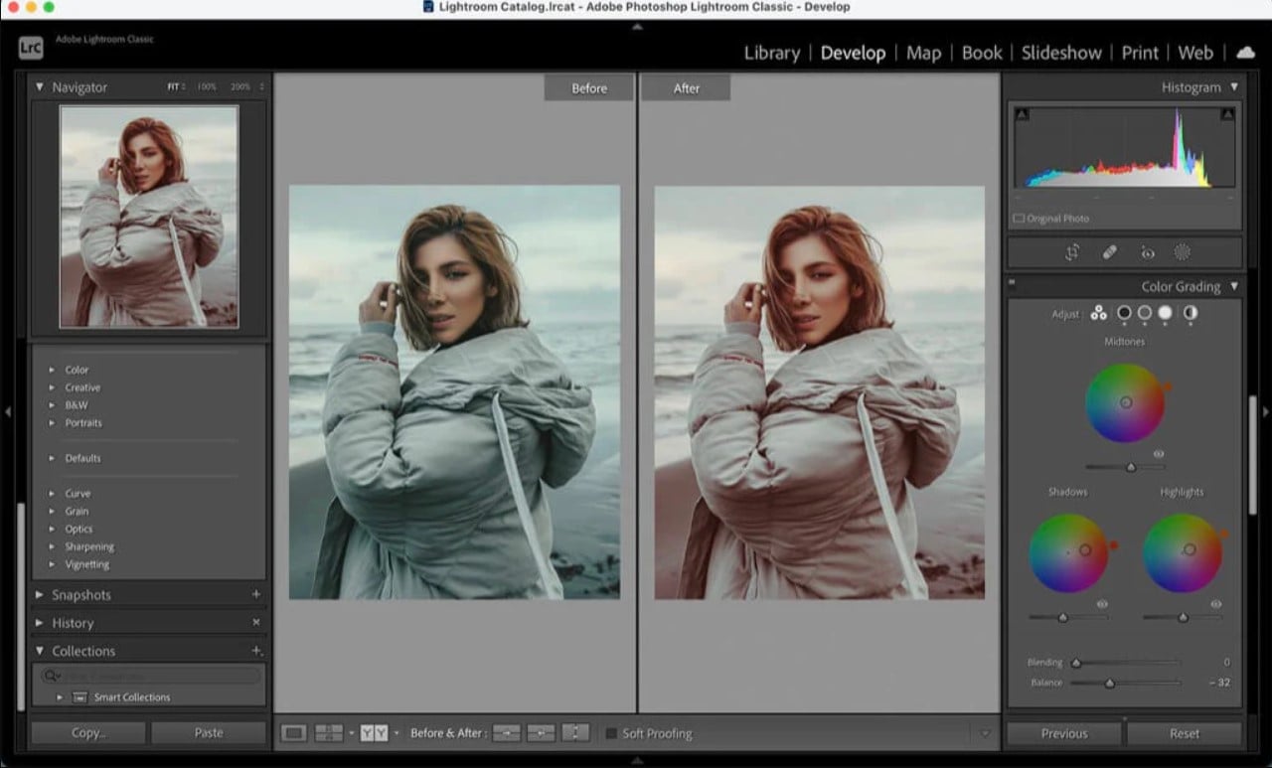Swap before and after settings
The image size is (1272, 768).
(x=575, y=733)
